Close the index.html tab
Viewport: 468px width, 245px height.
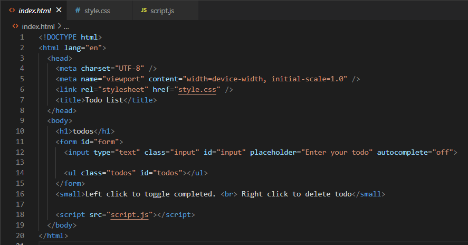(x=59, y=10)
